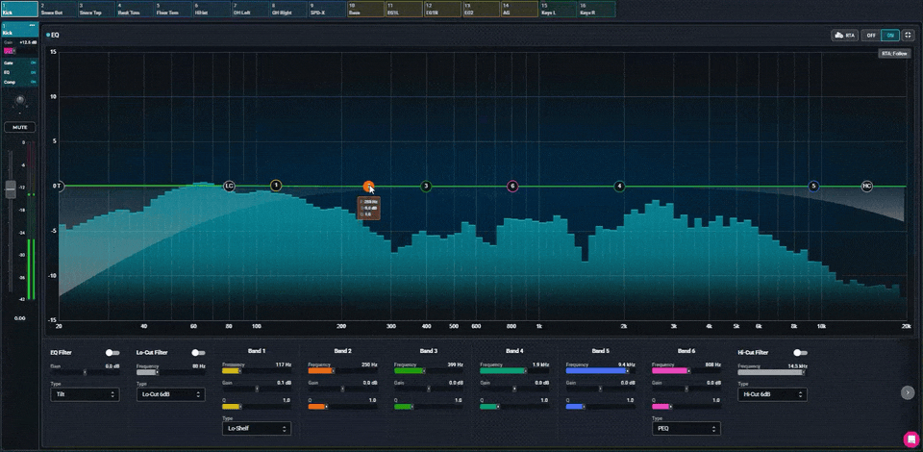Screen dimensions: 923x452
Task: Click the fullscreen expand icon in EQ panel
Action: (x=908, y=35)
